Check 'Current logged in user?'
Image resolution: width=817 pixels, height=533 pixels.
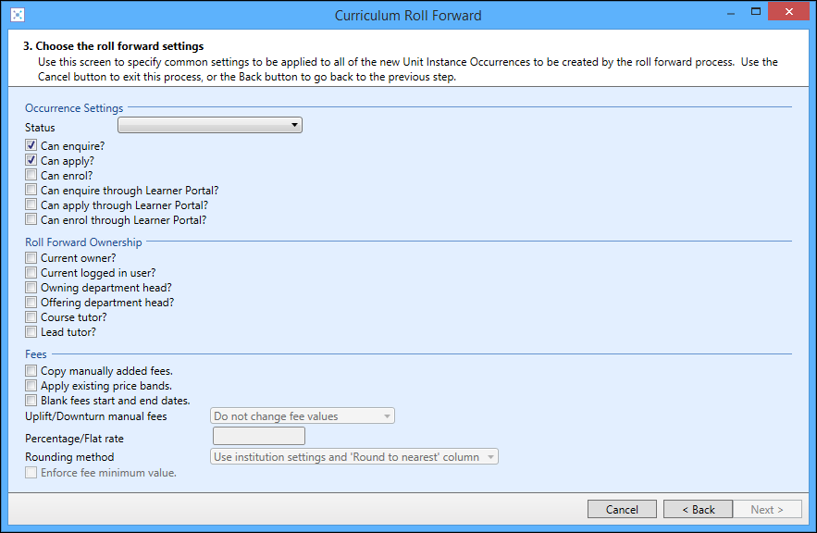pos(31,272)
